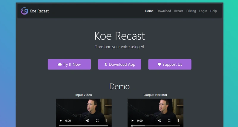The height and width of the screenshot is (127, 238).
Task: Open the Help menu item
Action: [213, 11]
